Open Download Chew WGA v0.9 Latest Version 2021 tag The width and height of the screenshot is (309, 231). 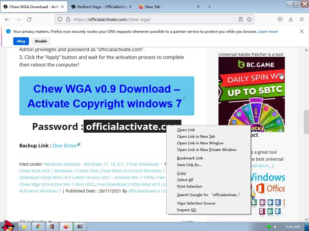(x=87, y=177)
